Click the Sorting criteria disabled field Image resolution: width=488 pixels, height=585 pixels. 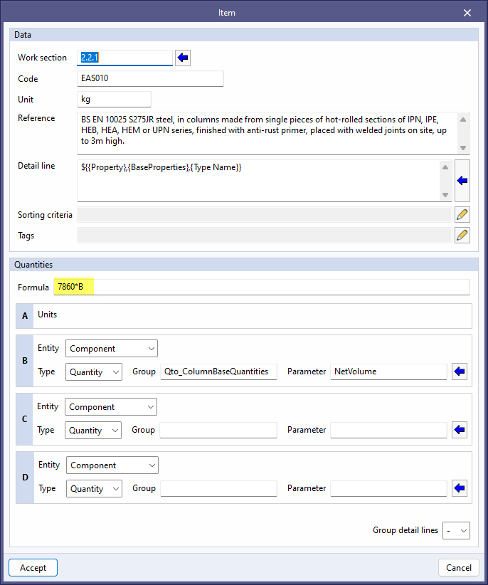(x=265, y=214)
